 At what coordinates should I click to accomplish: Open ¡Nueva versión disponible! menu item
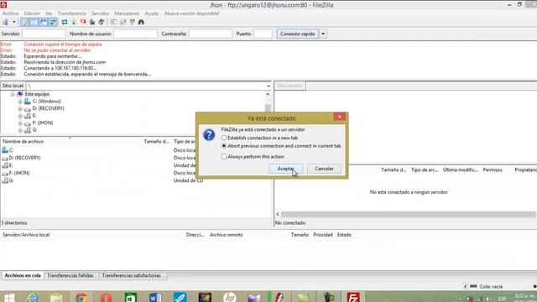tap(192, 13)
